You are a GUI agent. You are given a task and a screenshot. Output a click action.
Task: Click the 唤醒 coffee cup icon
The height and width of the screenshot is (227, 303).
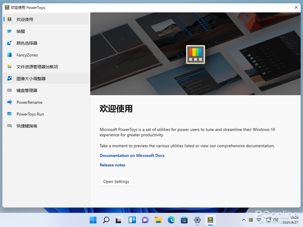point(10,31)
